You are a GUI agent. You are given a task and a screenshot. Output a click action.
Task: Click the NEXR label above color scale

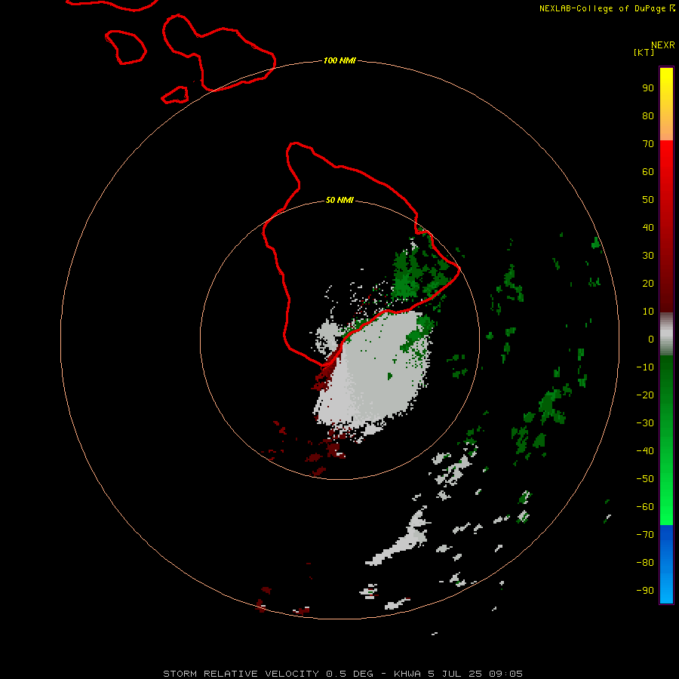(663, 45)
